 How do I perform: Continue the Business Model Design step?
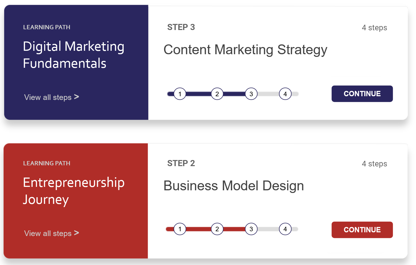[x=362, y=230]
